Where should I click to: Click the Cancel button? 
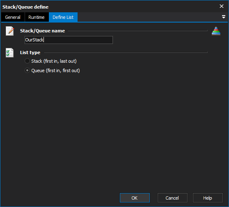(172, 198)
